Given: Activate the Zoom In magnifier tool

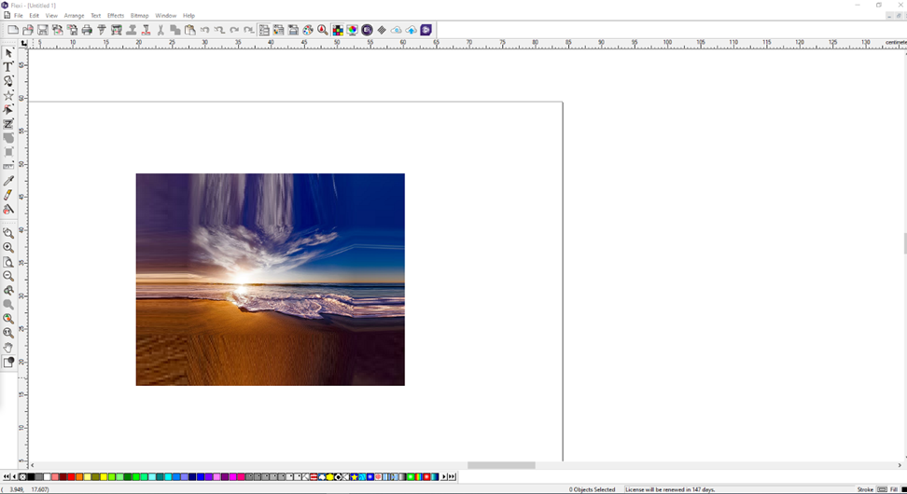Looking at the screenshot, I should pos(8,248).
